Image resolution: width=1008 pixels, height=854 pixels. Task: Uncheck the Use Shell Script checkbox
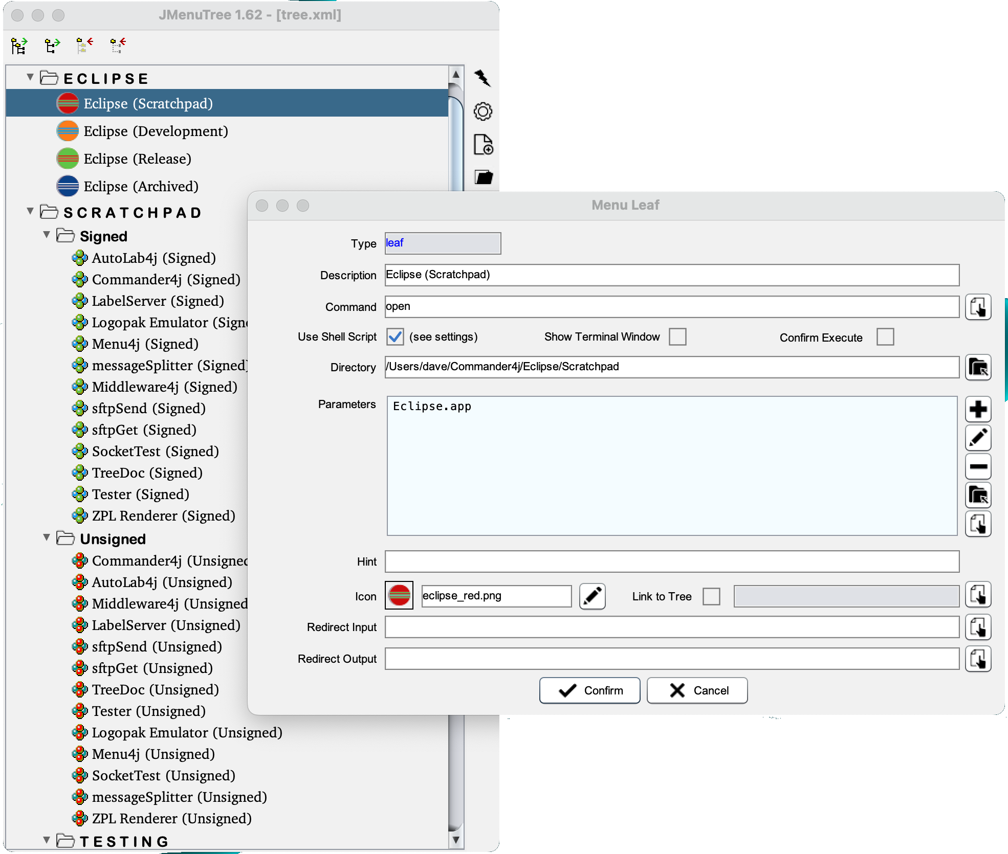395,337
